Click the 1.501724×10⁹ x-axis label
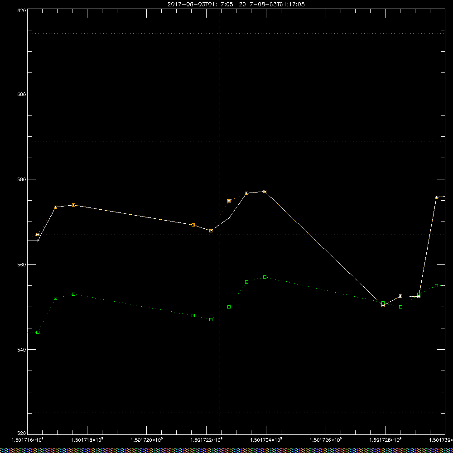This screenshot has height=453, width=453. (x=266, y=440)
